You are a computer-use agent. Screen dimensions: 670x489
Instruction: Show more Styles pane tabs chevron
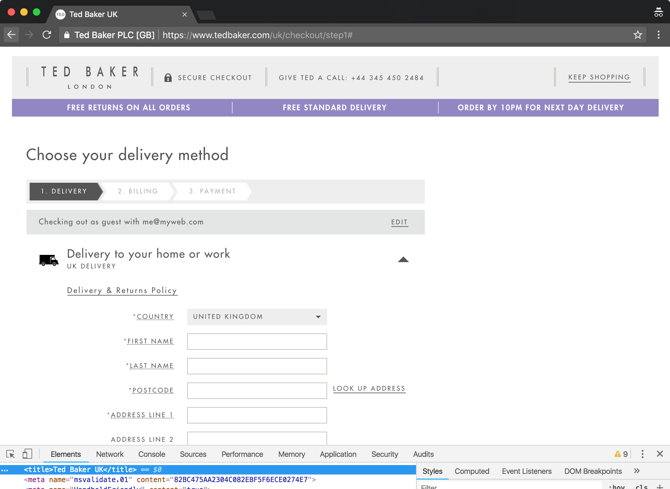coord(637,471)
